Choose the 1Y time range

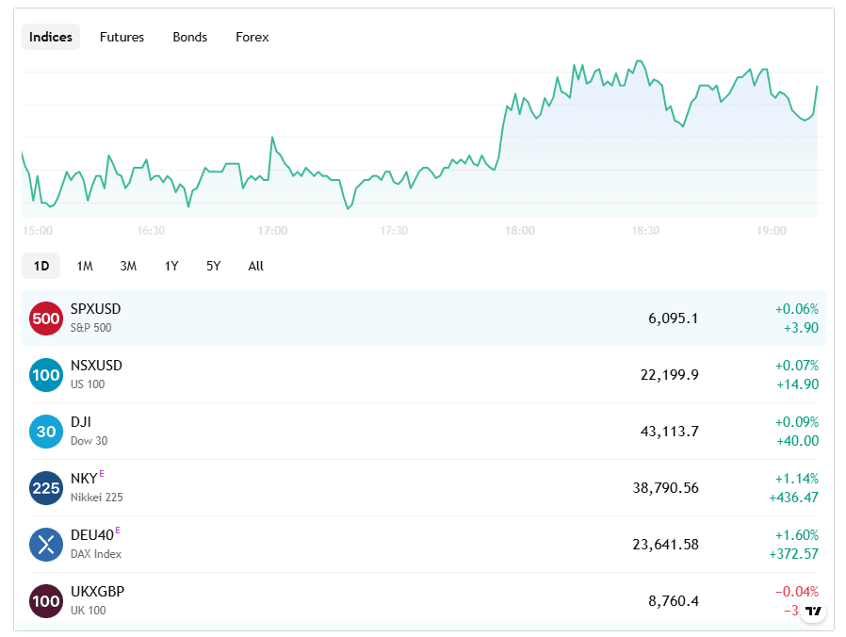click(x=171, y=266)
